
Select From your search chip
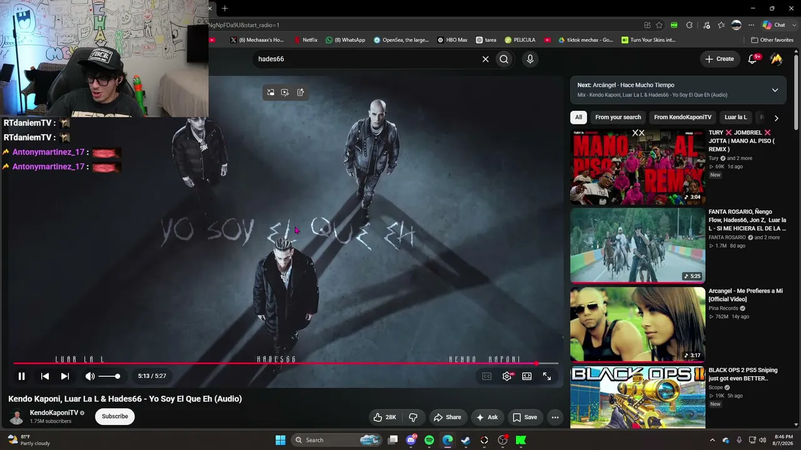[618, 117]
